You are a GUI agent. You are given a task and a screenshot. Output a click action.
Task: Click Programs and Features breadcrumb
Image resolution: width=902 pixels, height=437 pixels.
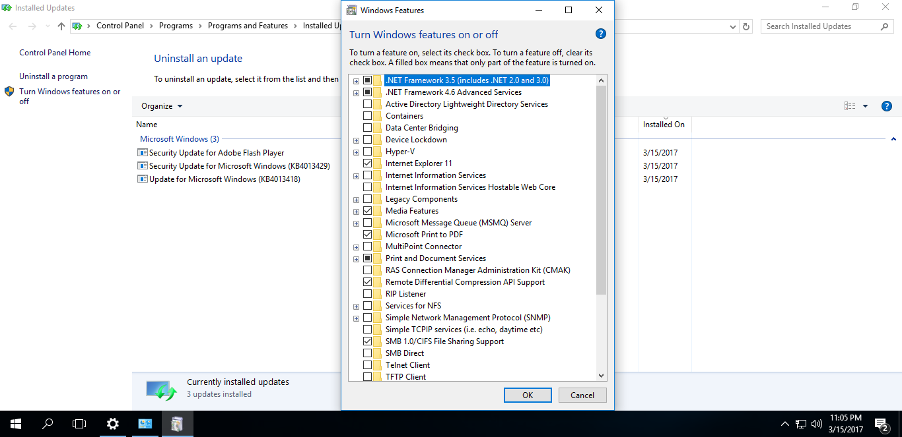[x=248, y=26]
